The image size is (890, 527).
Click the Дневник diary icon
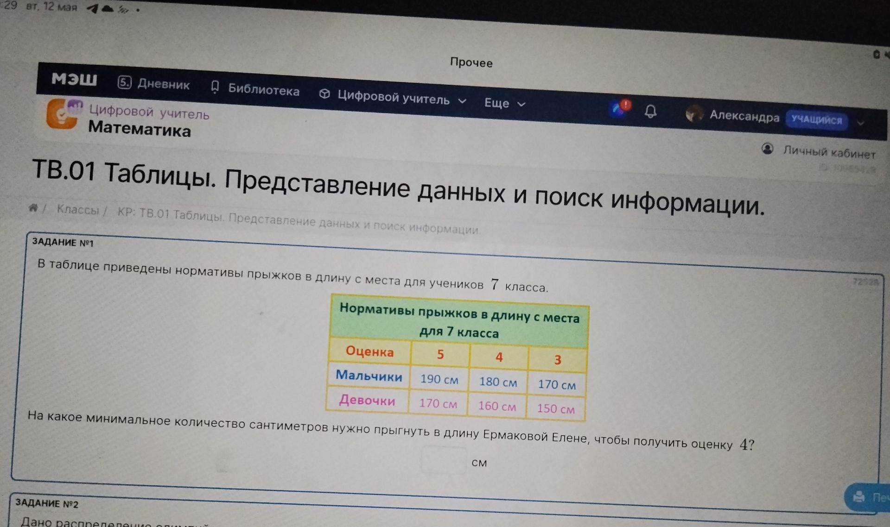point(124,82)
